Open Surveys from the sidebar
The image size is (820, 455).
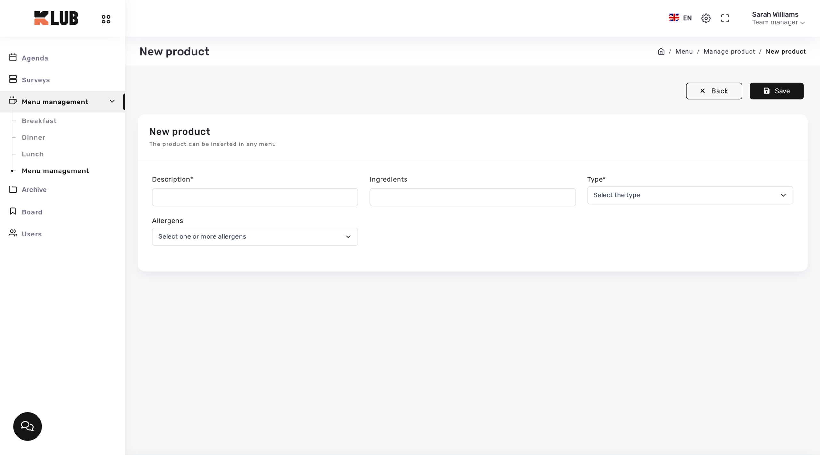(36, 80)
